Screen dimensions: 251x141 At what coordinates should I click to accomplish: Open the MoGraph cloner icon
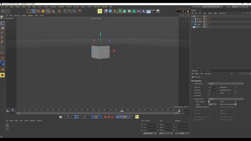pyautogui.click(x=134, y=11)
